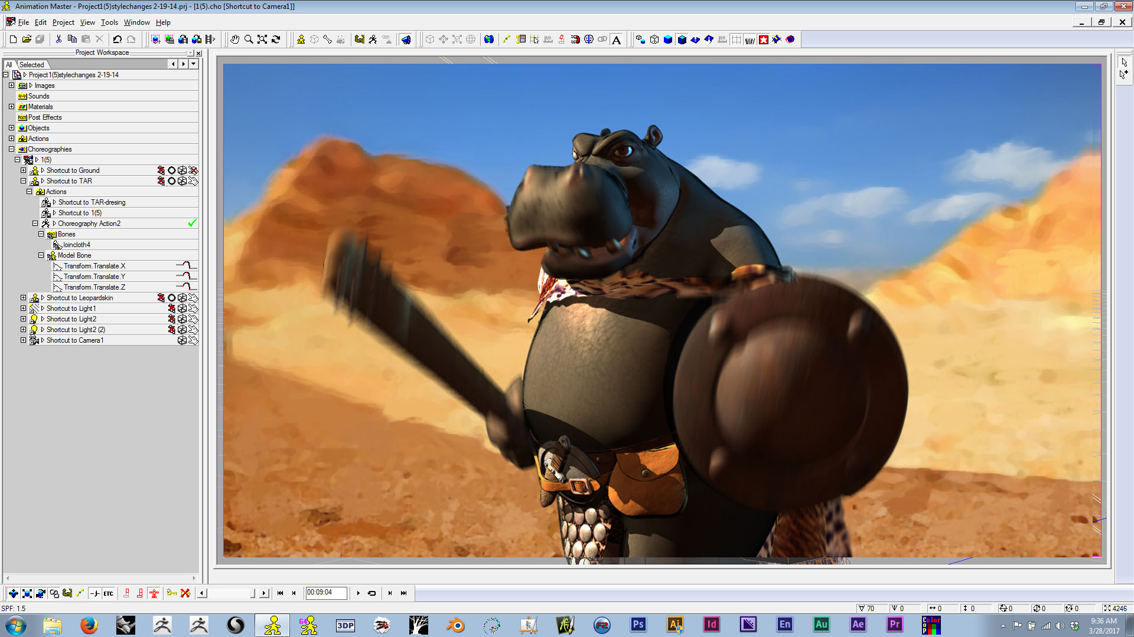The image size is (1134, 637).
Task: Expand Shortcut to Leopardskin node
Action: click(x=23, y=298)
